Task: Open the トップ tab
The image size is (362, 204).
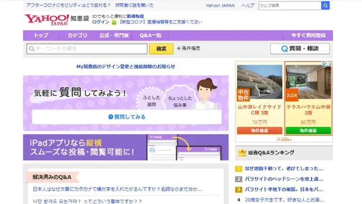Action: point(41,35)
